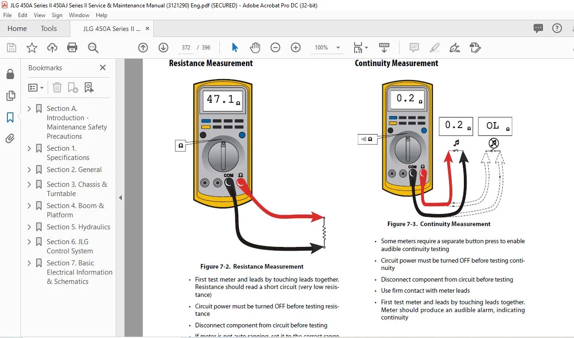Image resolution: width=574 pixels, height=338 pixels.
Task: Switch to the Tools tab
Action: click(x=49, y=28)
